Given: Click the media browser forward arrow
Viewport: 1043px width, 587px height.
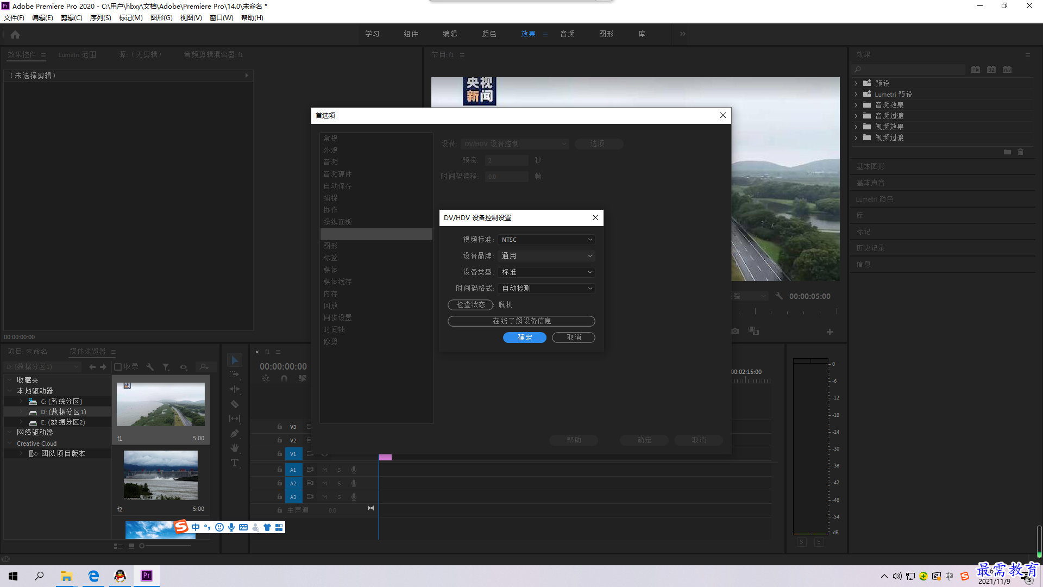Looking at the screenshot, I should pyautogui.click(x=103, y=367).
